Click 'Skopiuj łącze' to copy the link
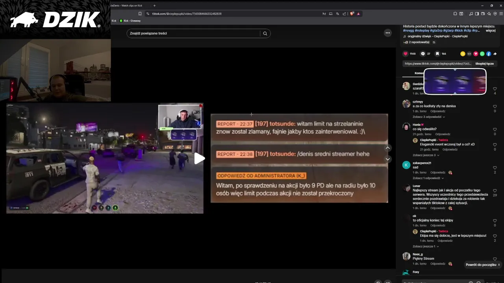The image size is (504, 283). pos(484,63)
